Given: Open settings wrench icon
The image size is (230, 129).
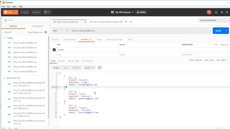Looking at the screenshot, I should (x=222, y=12).
